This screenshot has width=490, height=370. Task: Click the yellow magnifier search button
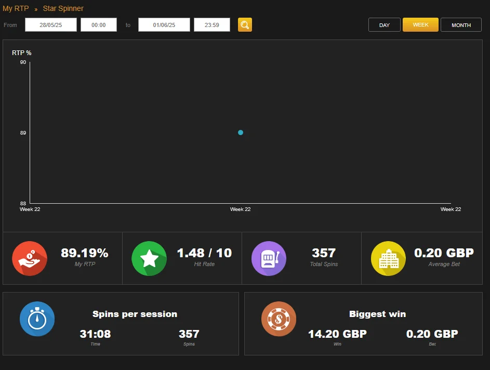pyautogui.click(x=245, y=25)
